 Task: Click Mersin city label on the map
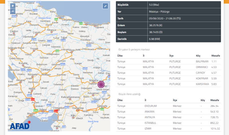click(x=31, y=113)
